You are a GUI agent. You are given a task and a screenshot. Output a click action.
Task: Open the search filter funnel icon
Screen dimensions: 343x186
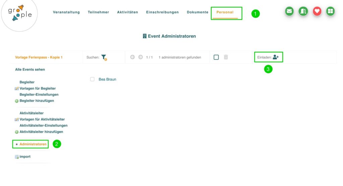click(x=104, y=57)
